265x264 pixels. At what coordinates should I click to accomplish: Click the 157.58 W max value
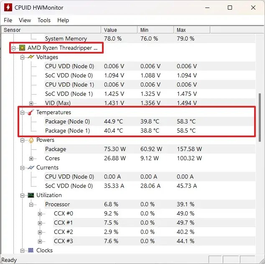click(x=189, y=149)
